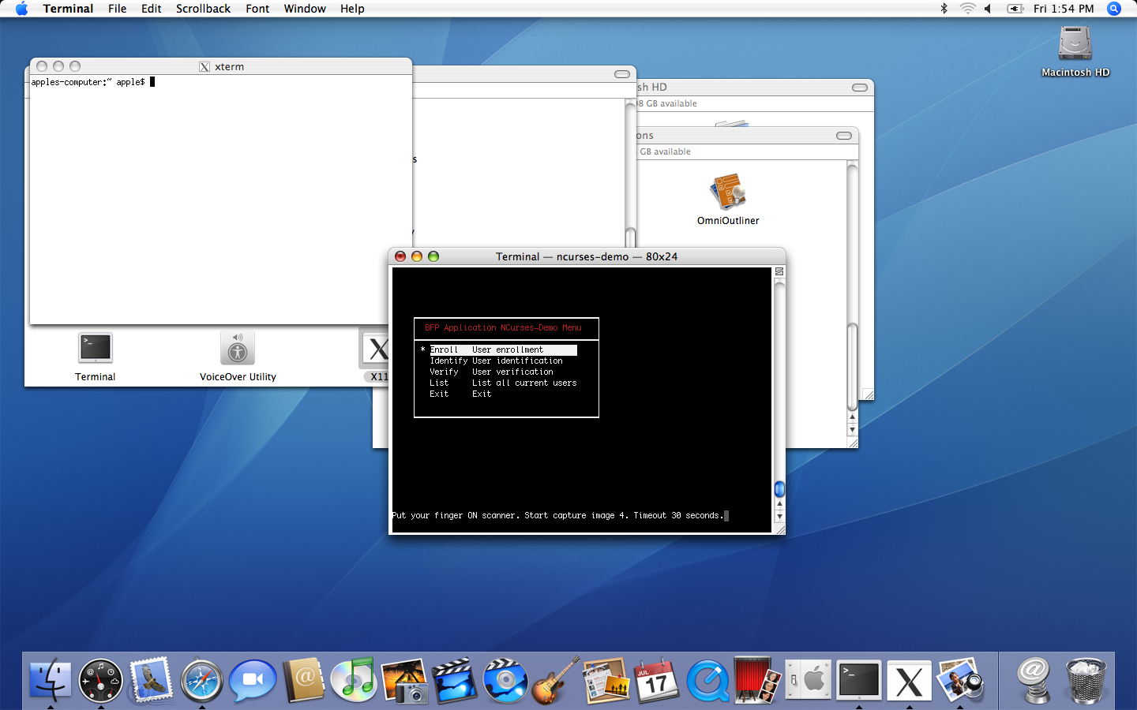Open the Scrollback menu
This screenshot has width=1137, height=710.
pos(203,9)
